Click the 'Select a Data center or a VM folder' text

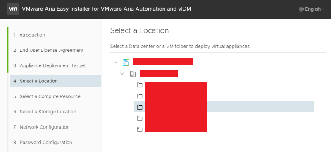pyautogui.click(x=180, y=46)
